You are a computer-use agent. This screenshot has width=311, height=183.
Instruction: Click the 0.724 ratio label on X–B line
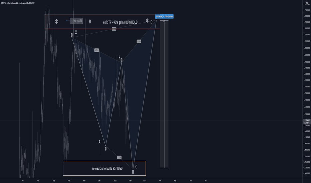(x=96, y=50)
